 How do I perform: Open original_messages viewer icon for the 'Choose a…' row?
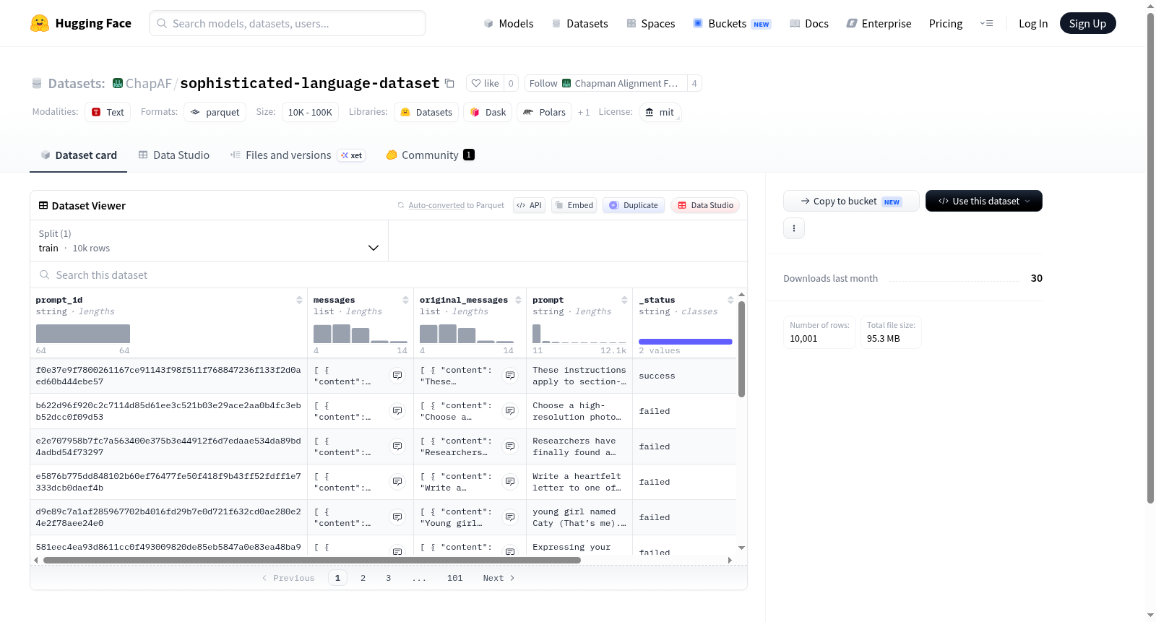coord(510,411)
